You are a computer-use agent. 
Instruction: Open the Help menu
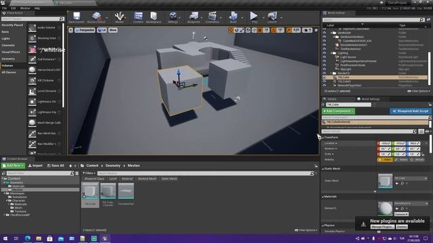coord(37,8)
